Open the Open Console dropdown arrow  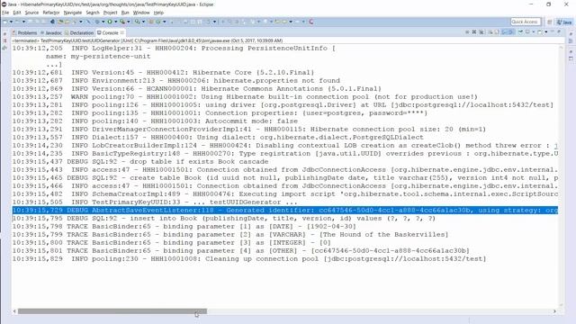546,32
